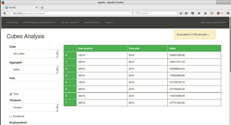The image size is (231, 125).
Task: Click sales value 107740294.40
Action: point(177,89)
